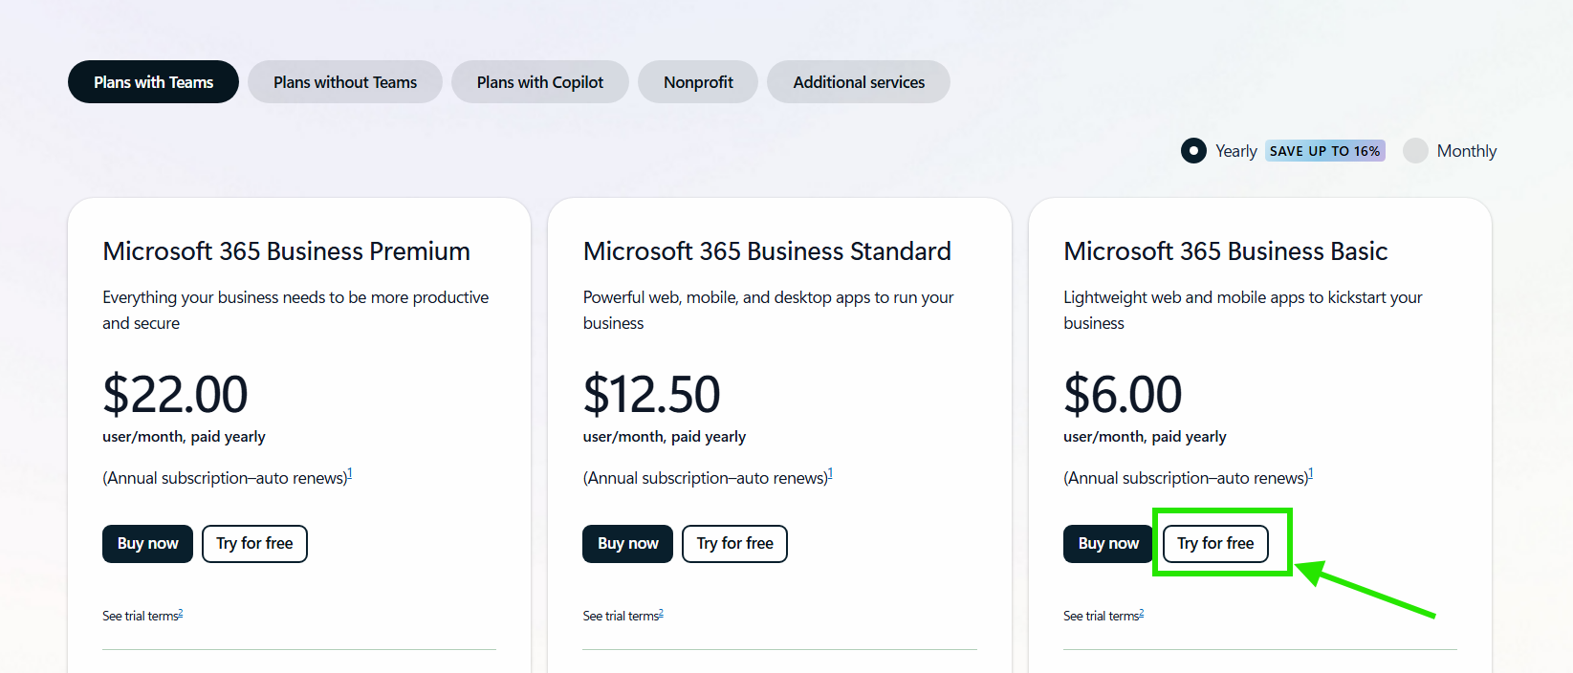
Task: Choose the Monthly billing radio button
Action: 1415,151
